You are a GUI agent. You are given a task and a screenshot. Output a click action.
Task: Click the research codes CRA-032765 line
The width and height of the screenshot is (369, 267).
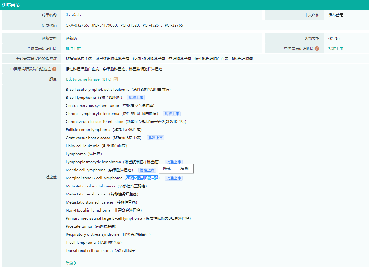124,25
